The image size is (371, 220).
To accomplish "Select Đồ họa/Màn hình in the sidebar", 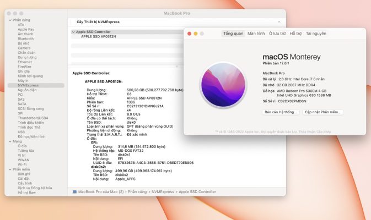I will pos(31,136).
